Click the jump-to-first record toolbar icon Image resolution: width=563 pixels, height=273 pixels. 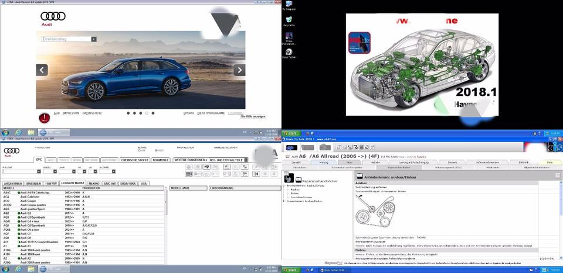[256, 174]
